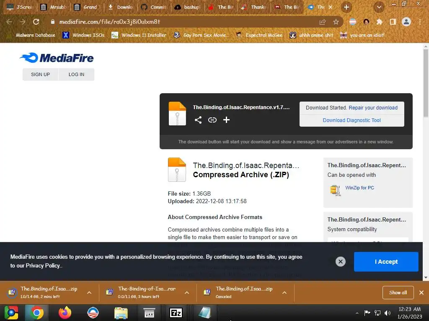Show hidden tray icons arrow
The height and width of the screenshot is (321, 429).
(357, 313)
